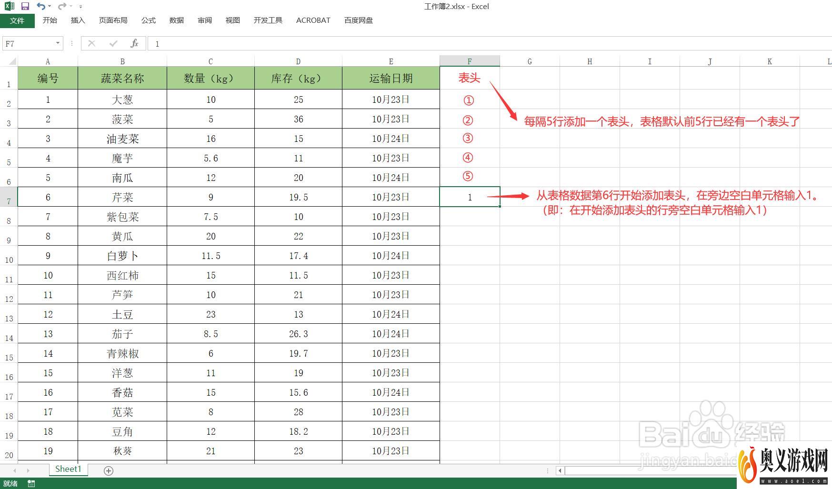832x489 pixels.
Task: Expand the Name Box dropdown arrow
Action: [x=58, y=43]
